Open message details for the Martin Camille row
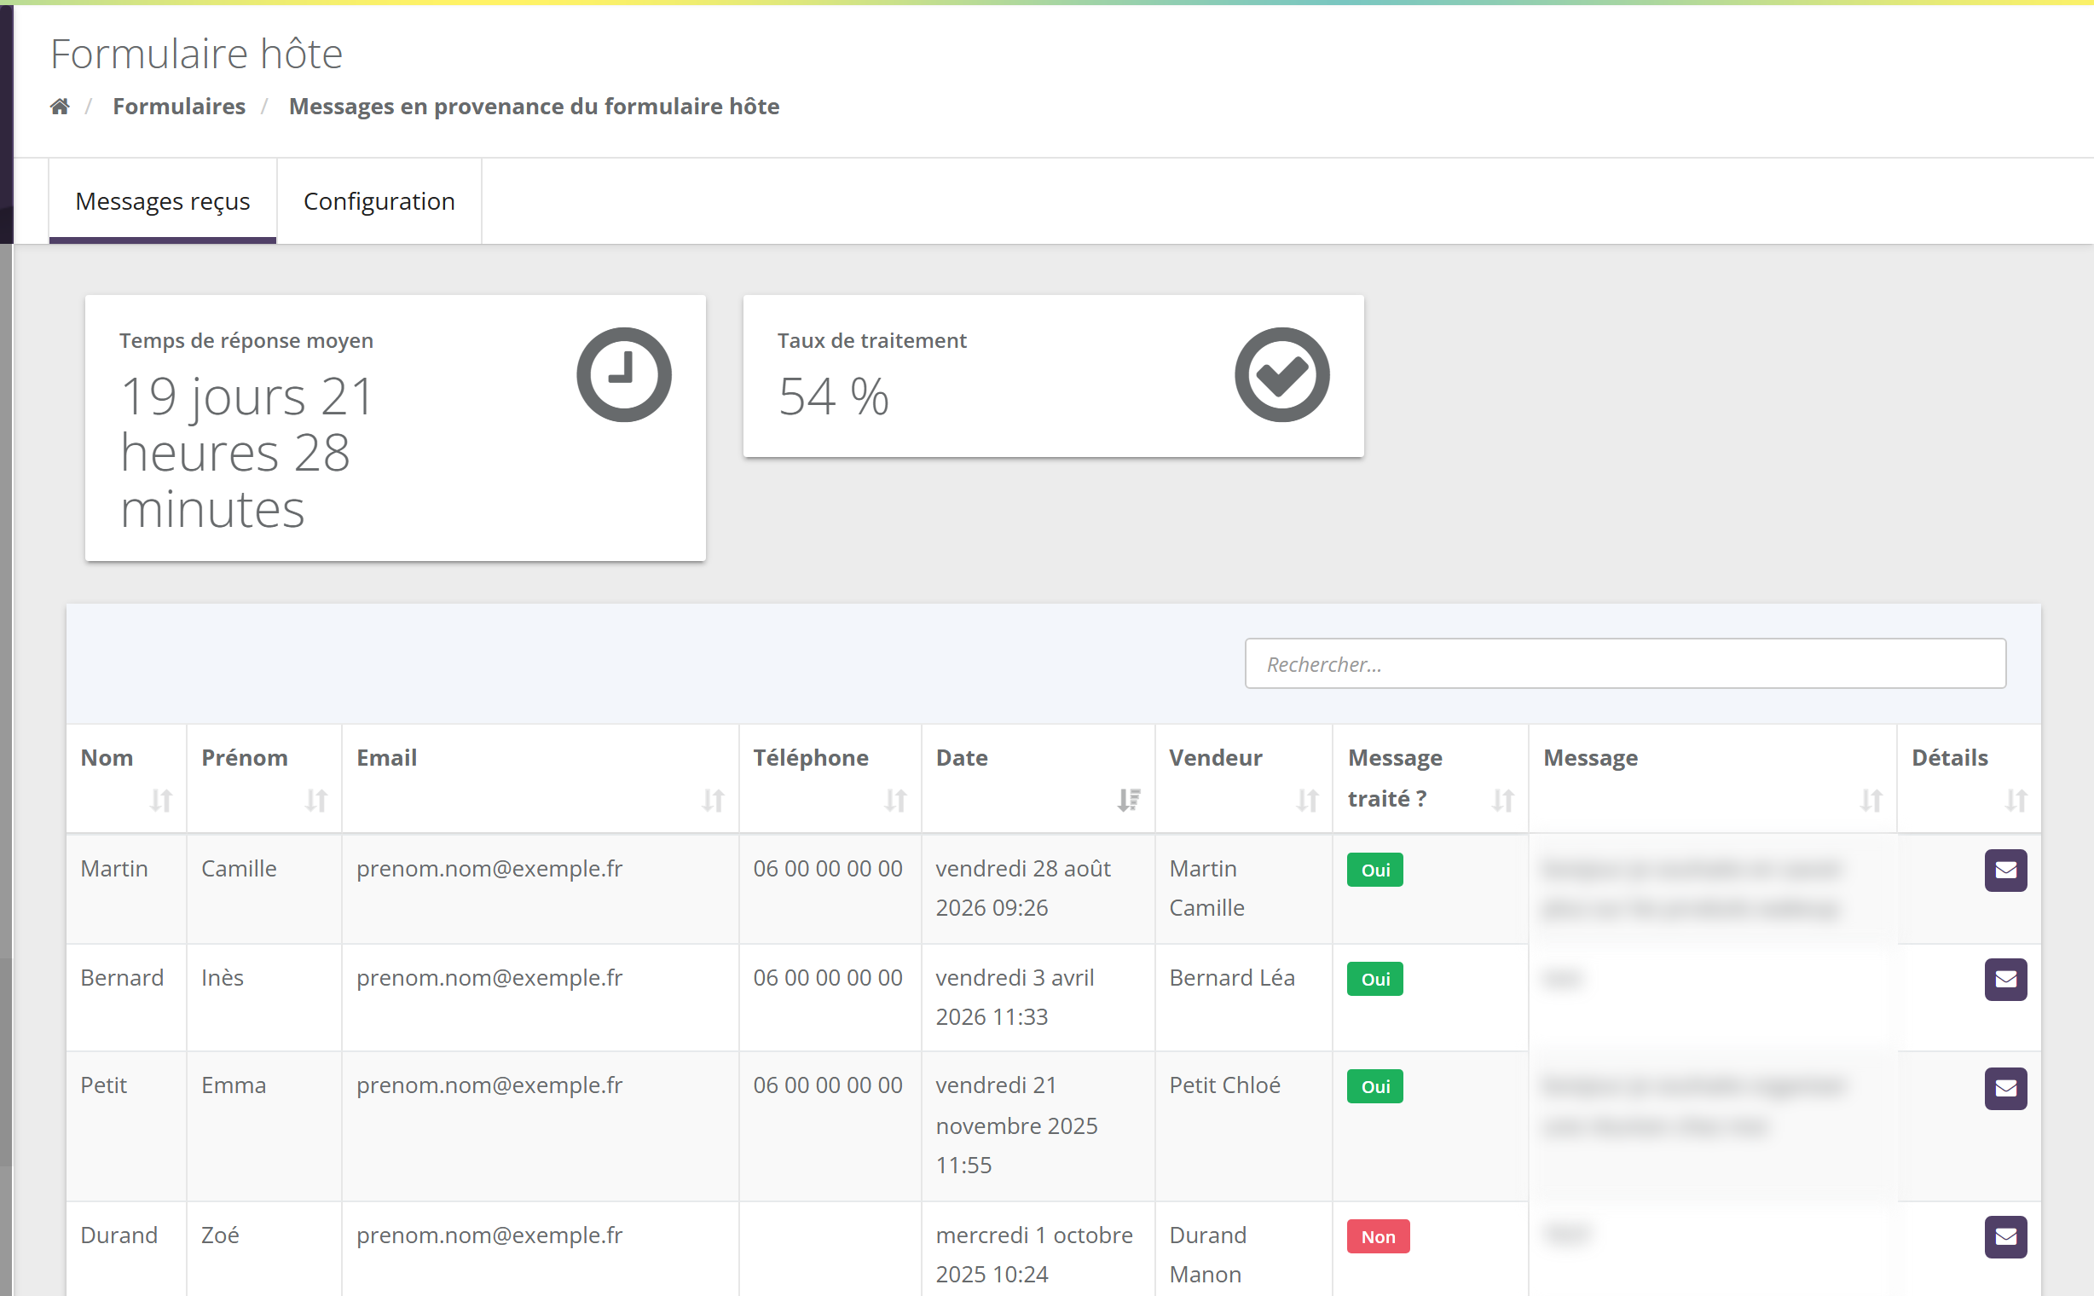Screen dimensions: 2094x1296 click(x=2004, y=870)
